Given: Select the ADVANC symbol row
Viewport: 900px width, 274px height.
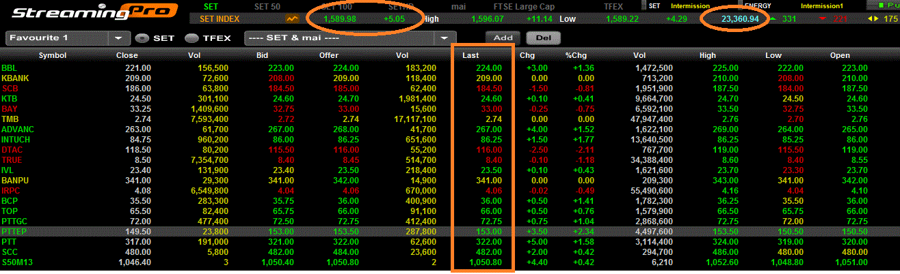Looking at the screenshot, I should (17, 130).
